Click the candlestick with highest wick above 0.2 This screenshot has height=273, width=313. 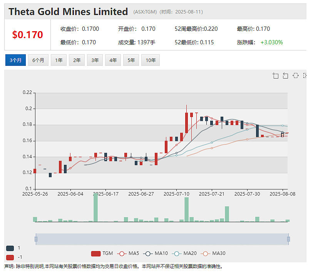click(x=186, y=123)
